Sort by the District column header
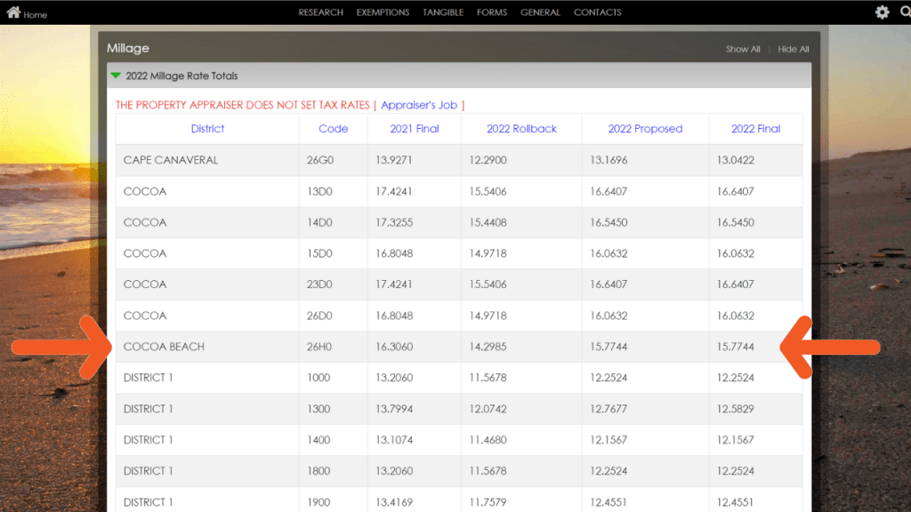This screenshot has height=512, width=911. tap(207, 129)
